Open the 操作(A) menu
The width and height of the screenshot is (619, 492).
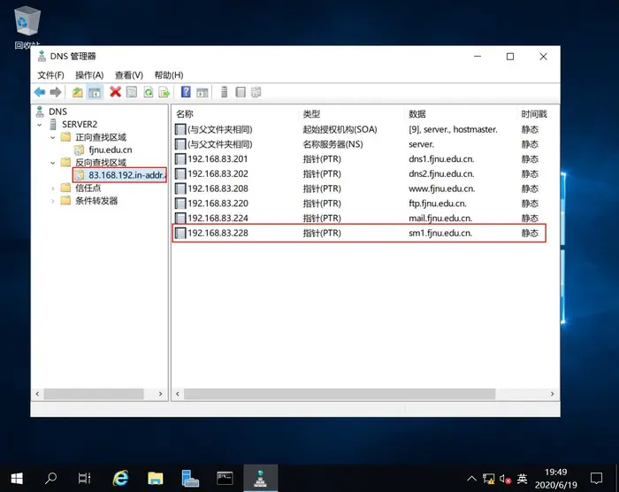point(89,75)
